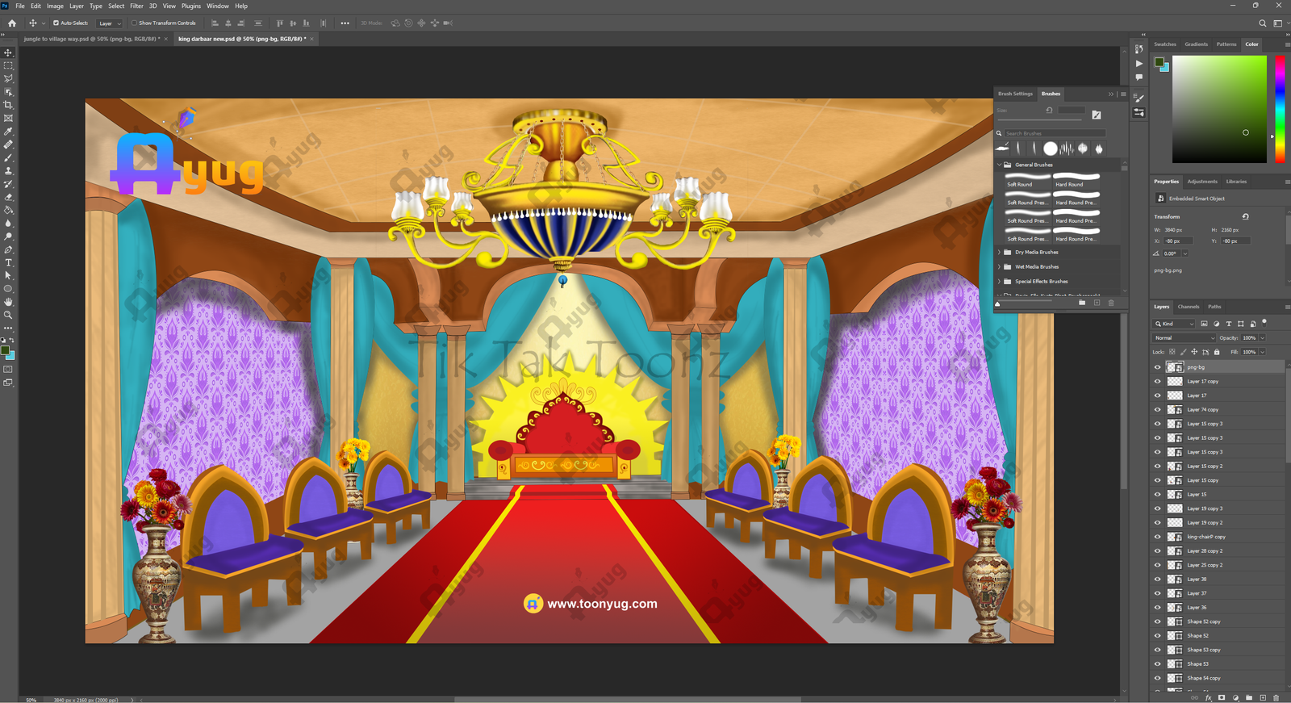The image size is (1291, 703).
Task: Click the Home icon in options bar
Action: pyautogui.click(x=12, y=23)
